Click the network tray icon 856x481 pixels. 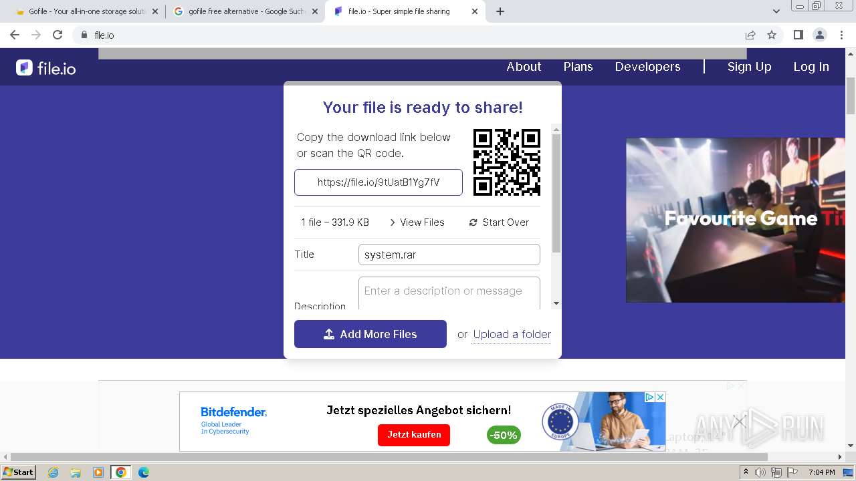(776, 472)
